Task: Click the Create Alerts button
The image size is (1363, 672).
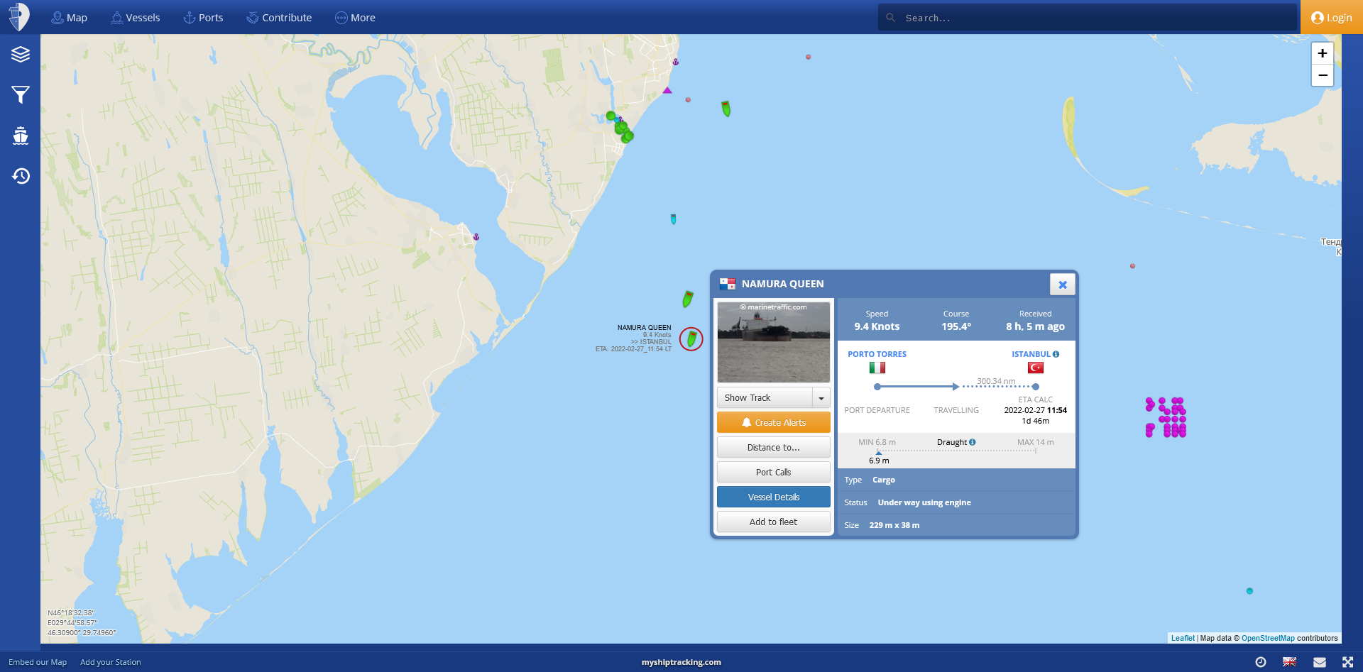Action: click(773, 423)
